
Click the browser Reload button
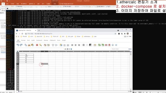(x=22, y=34)
